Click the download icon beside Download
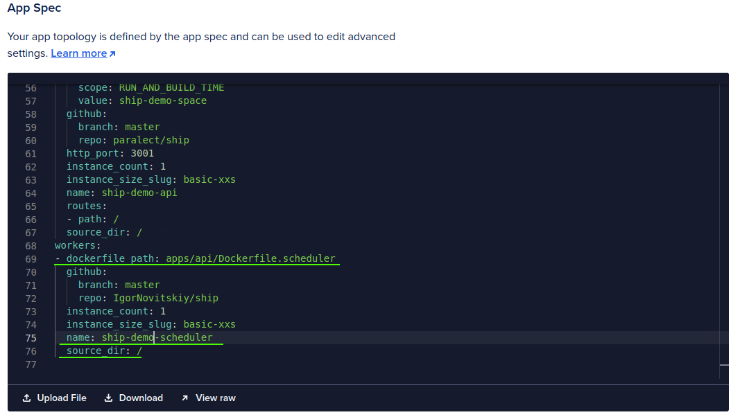Image resolution: width=740 pixels, height=417 pixels. (x=107, y=398)
